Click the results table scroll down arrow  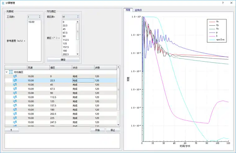tap(118, 125)
